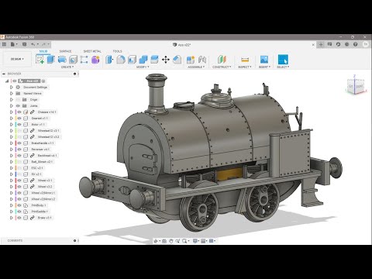Toggle the eye for Brake v5:1

(19, 218)
